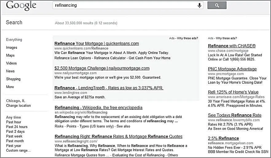
Task: Filter results to Past 2 days
Action: [x=15, y=131]
